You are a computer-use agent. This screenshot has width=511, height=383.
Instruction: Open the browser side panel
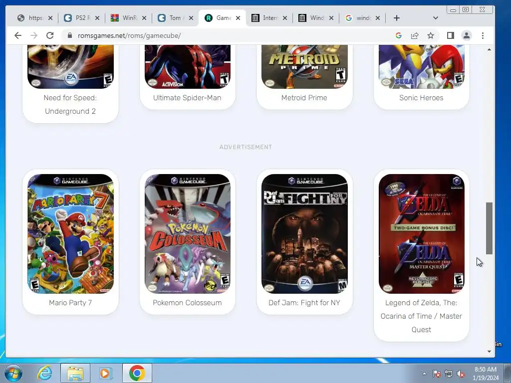coord(451,35)
